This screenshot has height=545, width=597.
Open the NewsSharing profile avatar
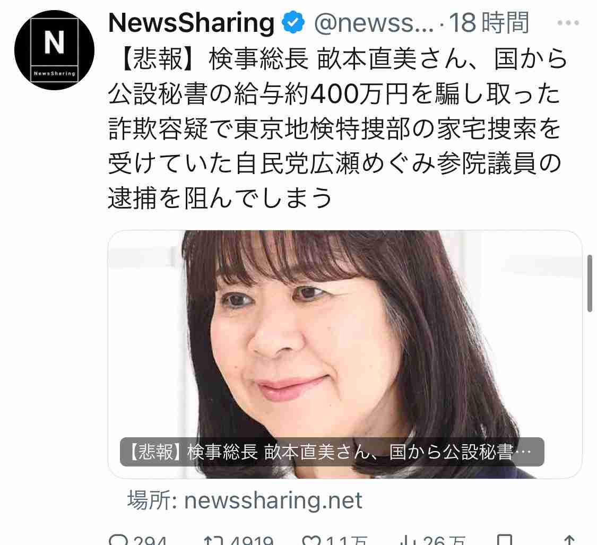click(x=54, y=50)
